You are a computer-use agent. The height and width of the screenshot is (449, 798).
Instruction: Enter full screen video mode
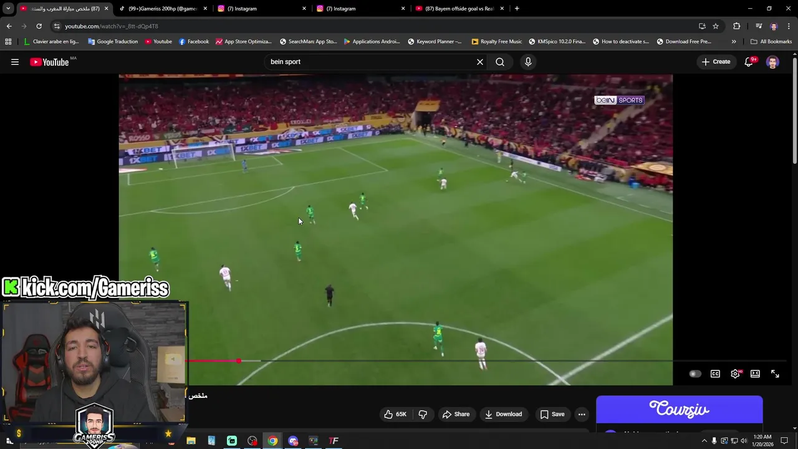click(x=775, y=374)
